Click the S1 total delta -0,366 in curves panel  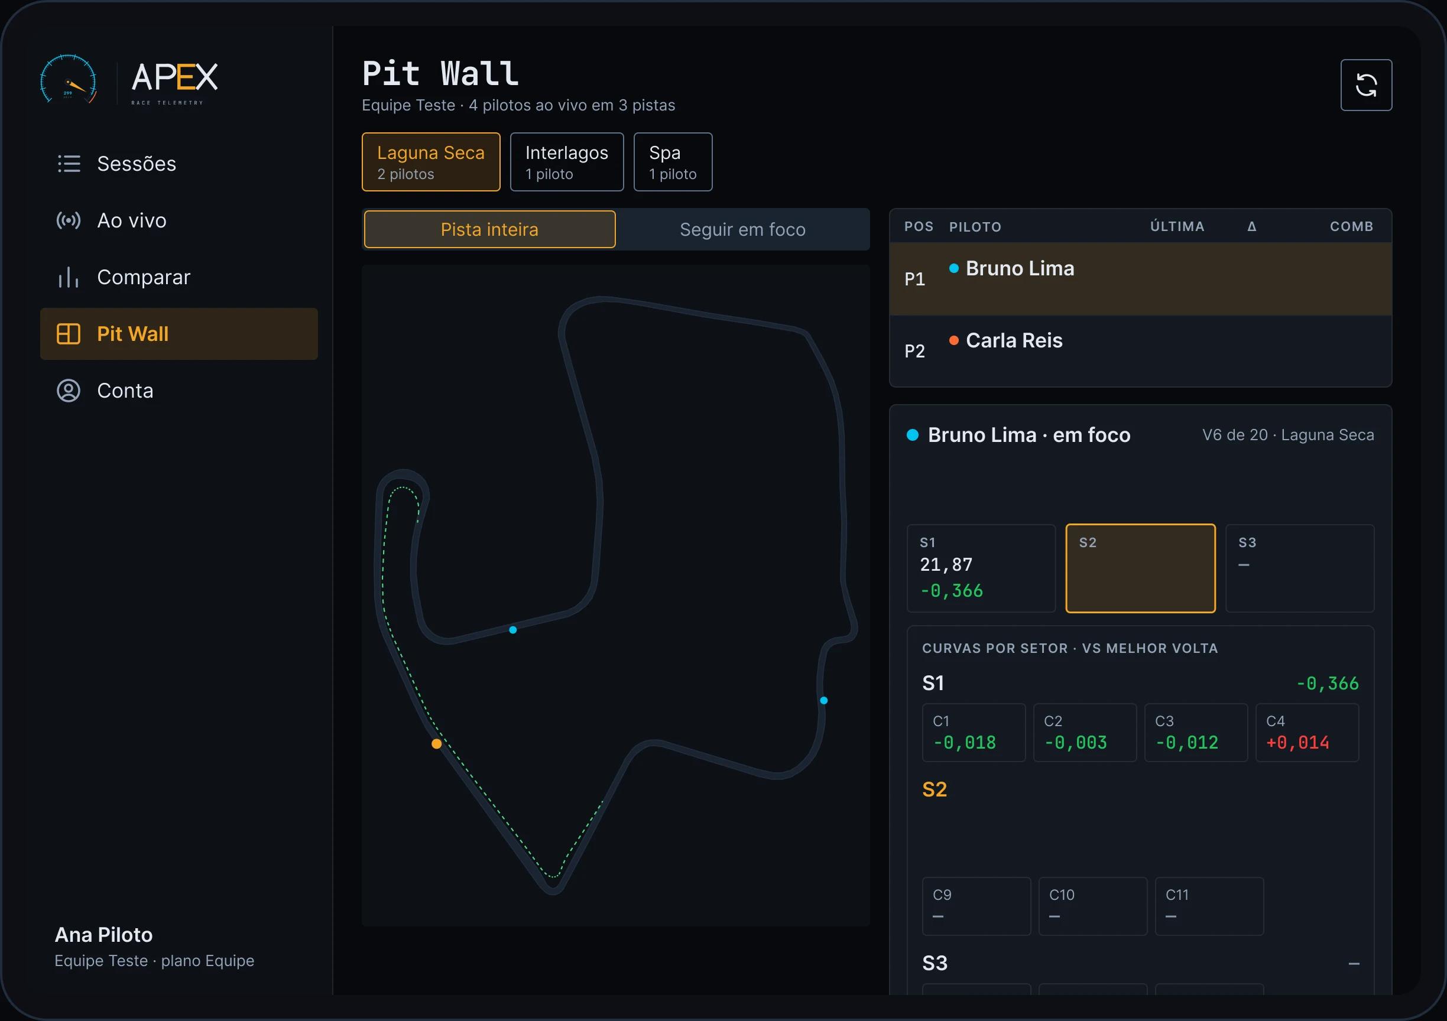point(1327,684)
